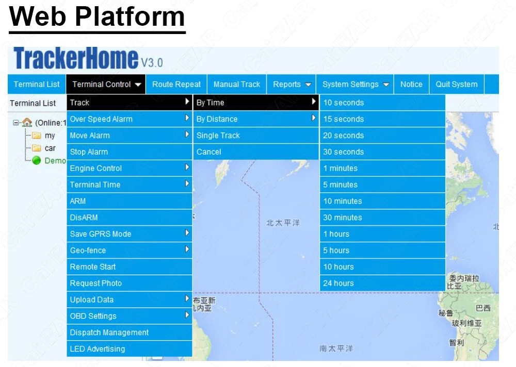Image resolution: width=516 pixels, height=367 pixels.
Task: Expand the System Settings dropdown
Action: (x=356, y=84)
